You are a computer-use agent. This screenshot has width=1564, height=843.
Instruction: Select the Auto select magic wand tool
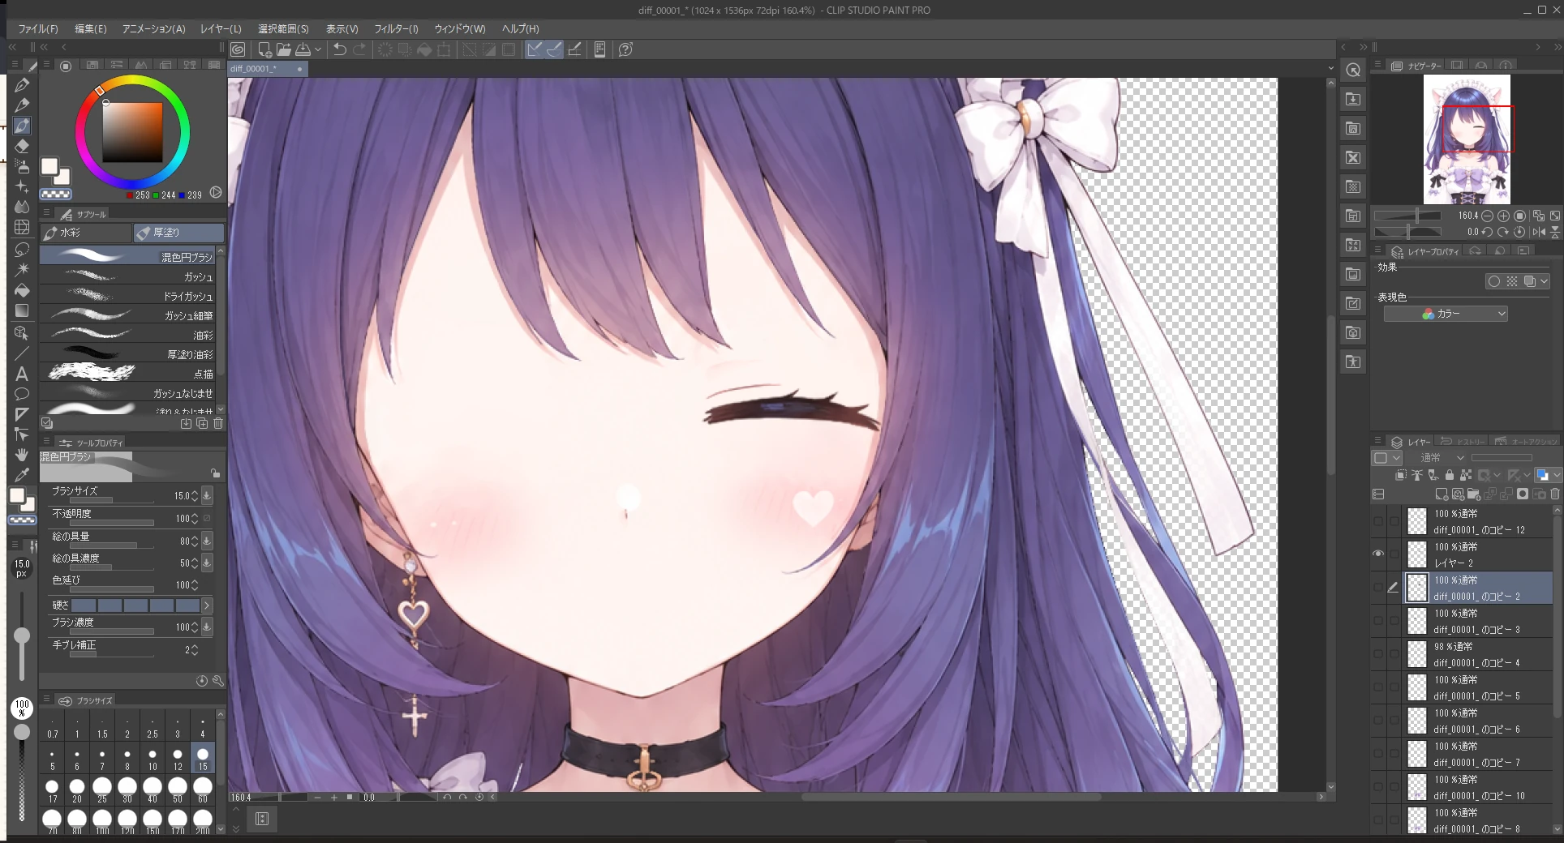(22, 269)
